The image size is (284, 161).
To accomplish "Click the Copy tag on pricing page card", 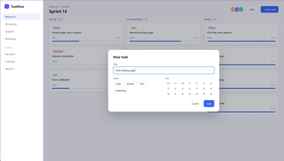I will (x=133, y=28).
